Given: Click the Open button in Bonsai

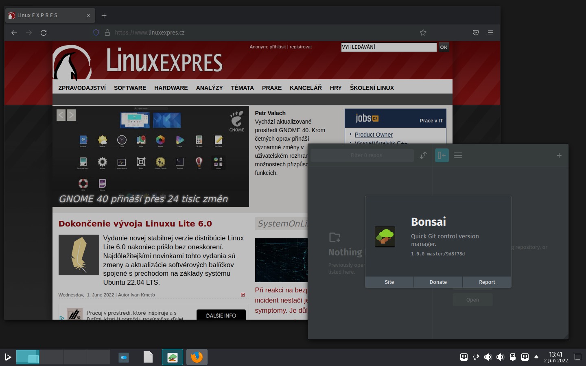Looking at the screenshot, I should [x=472, y=300].
